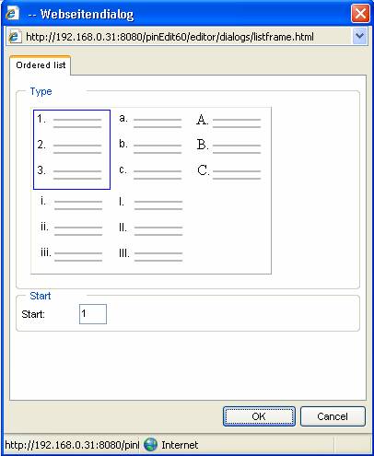
Task: Choose uppercase roman I. II. III. style
Action: (150, 228)
